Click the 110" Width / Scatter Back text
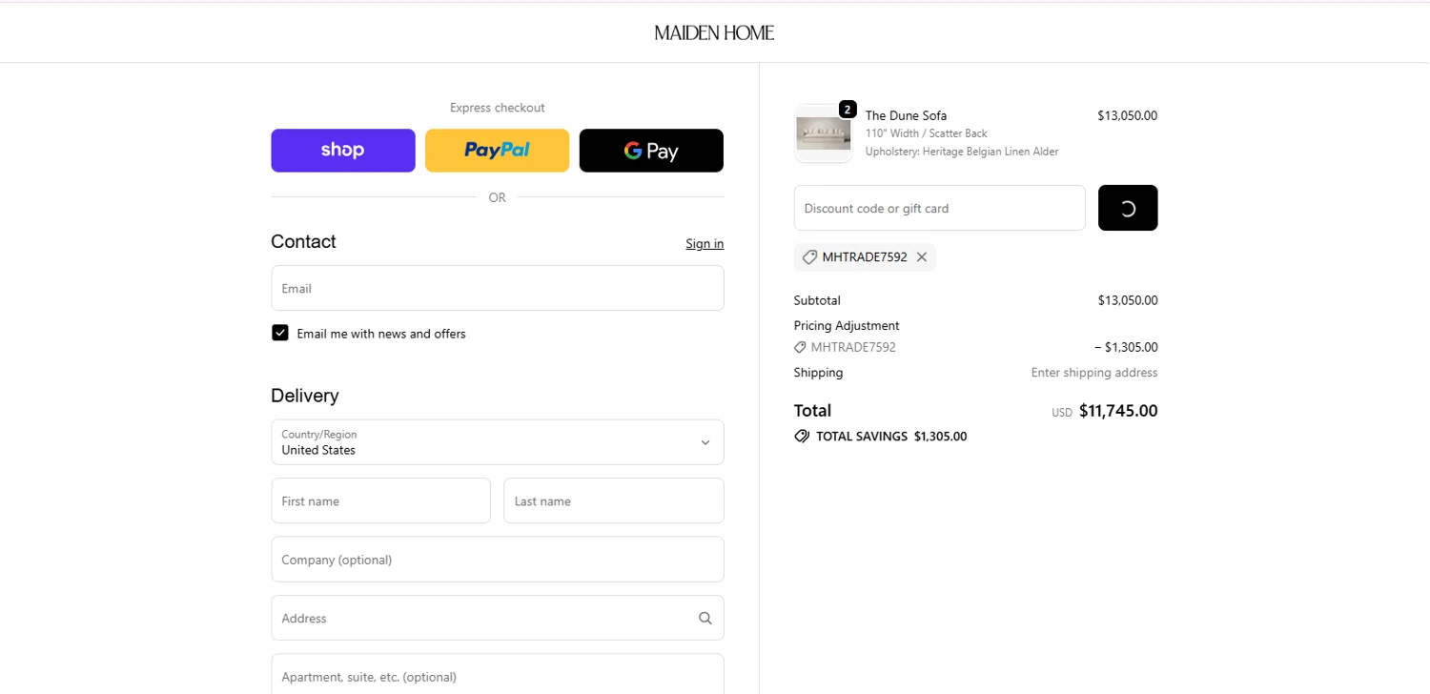 tap(927, 133)
